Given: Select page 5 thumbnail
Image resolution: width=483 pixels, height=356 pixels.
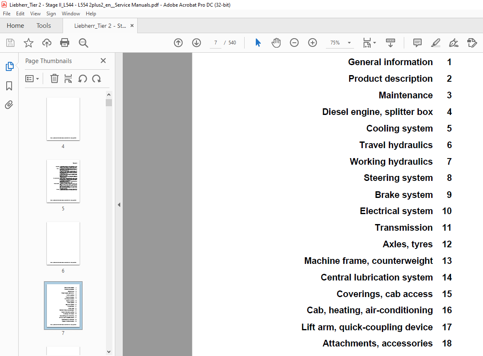Looking at the screenshot, I should click(63, 181).
